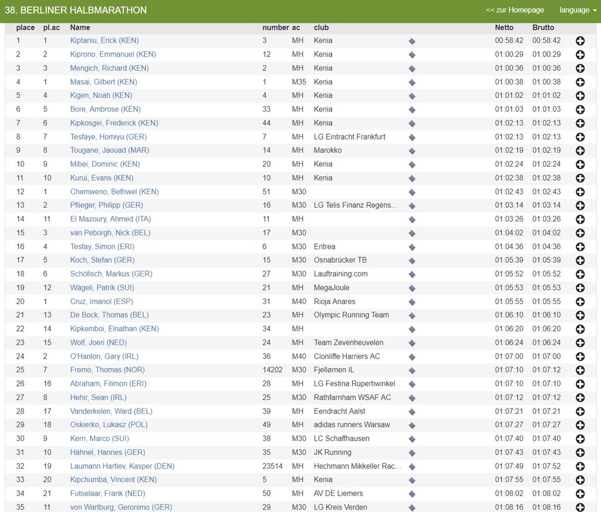Expand details plus icon for Futselaar, Frank
The height and width of the screenshot is (512, 601).
coord(580,494)
